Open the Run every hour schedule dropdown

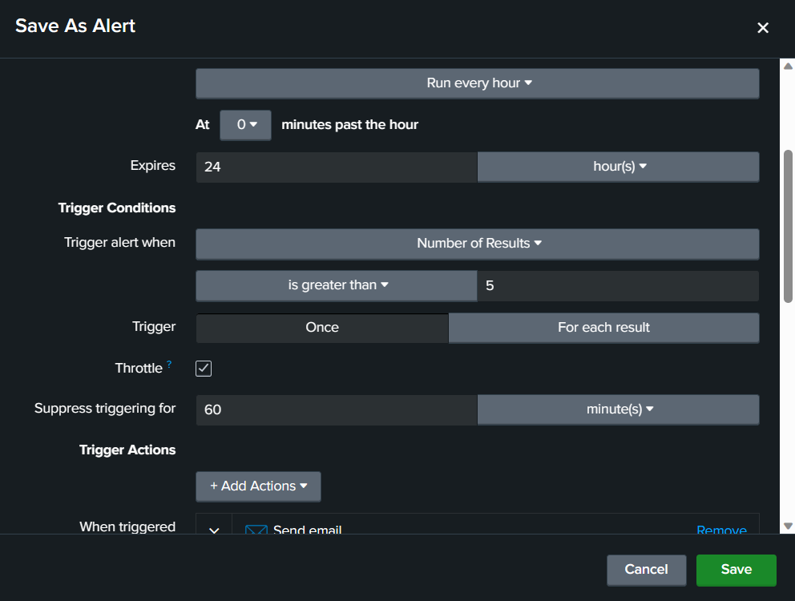click(x=478, y=83)
